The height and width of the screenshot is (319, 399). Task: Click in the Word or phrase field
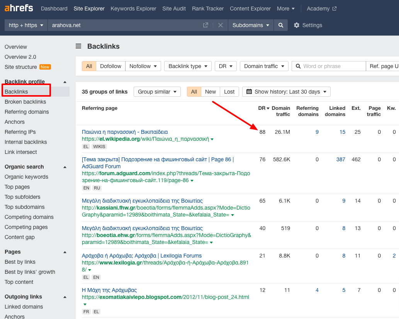pos(329,66)
